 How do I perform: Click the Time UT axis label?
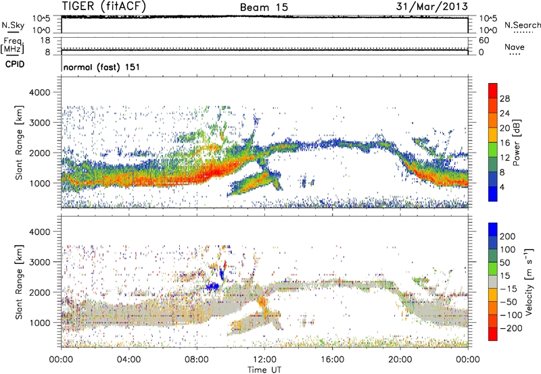(x=264, y=370)
